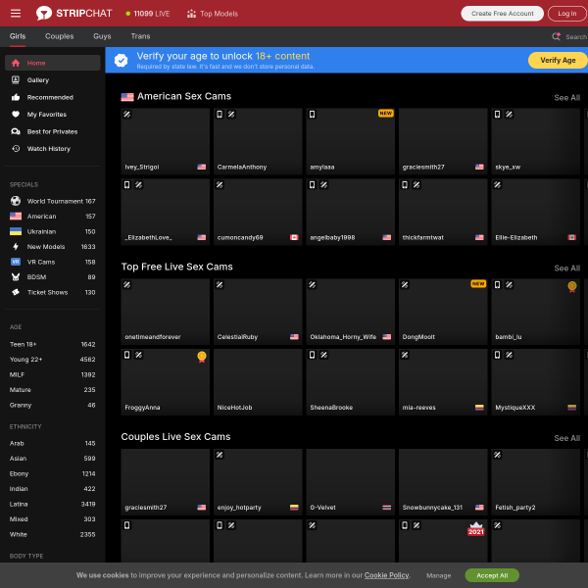Click the medal badge on FroggyAnna card
588x588 pixels.
click(202, 357)
